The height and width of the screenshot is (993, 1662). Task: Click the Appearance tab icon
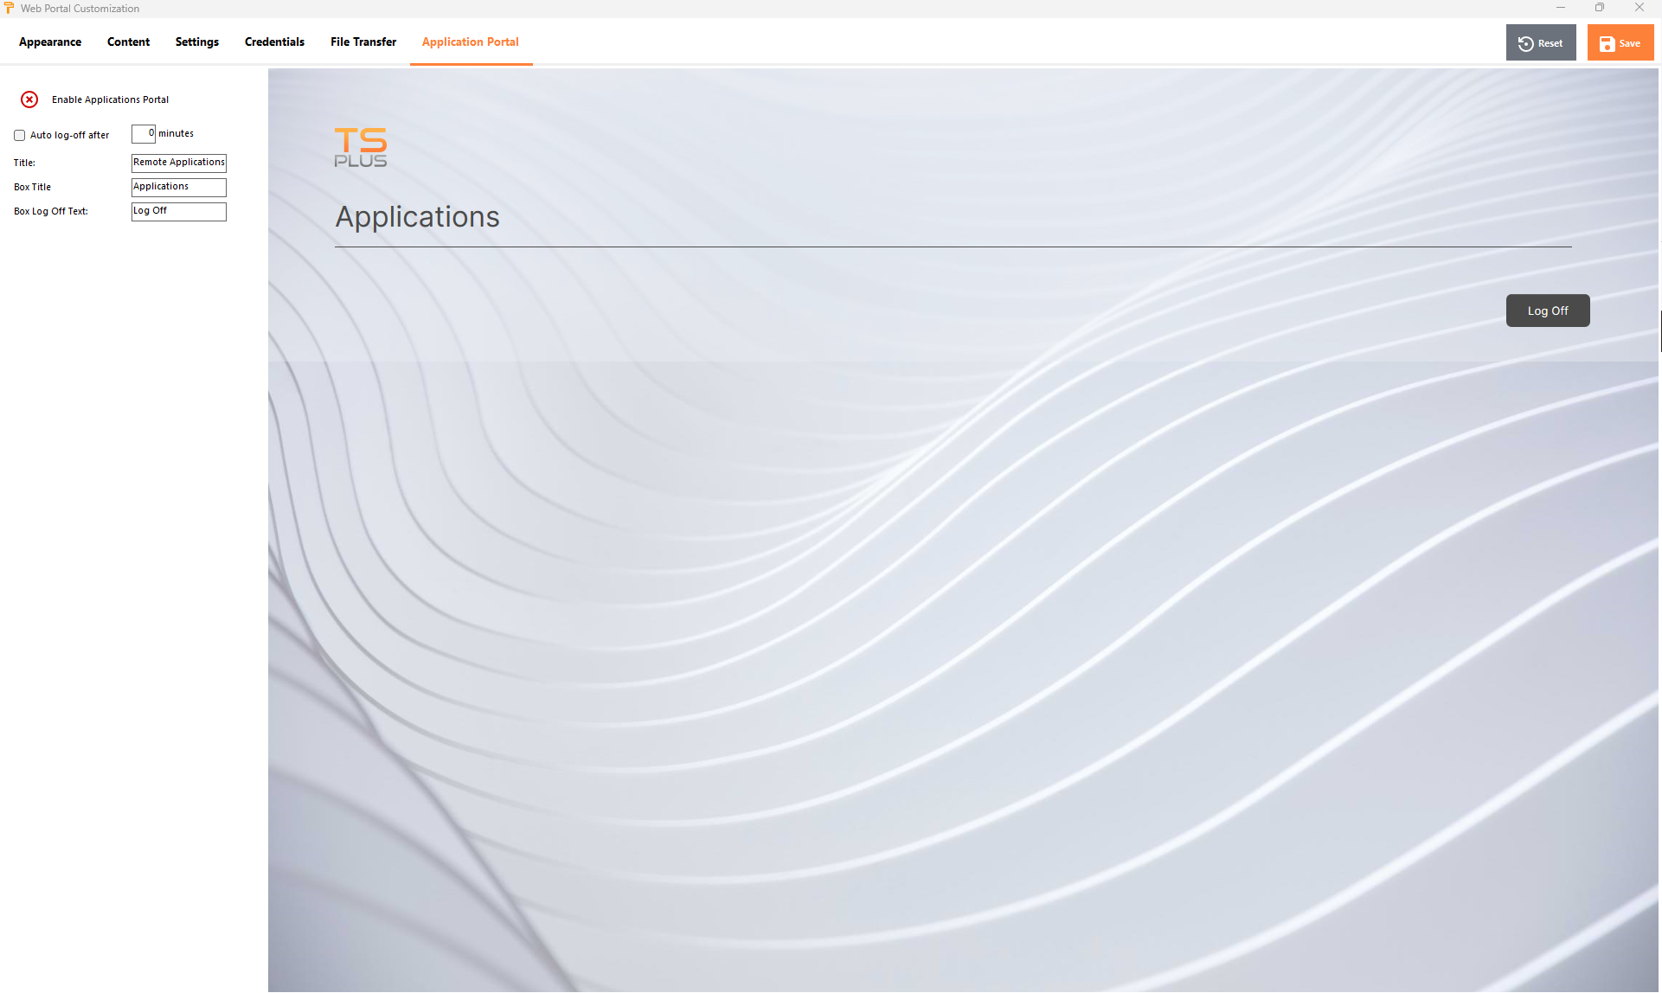[x=49, y=42]
